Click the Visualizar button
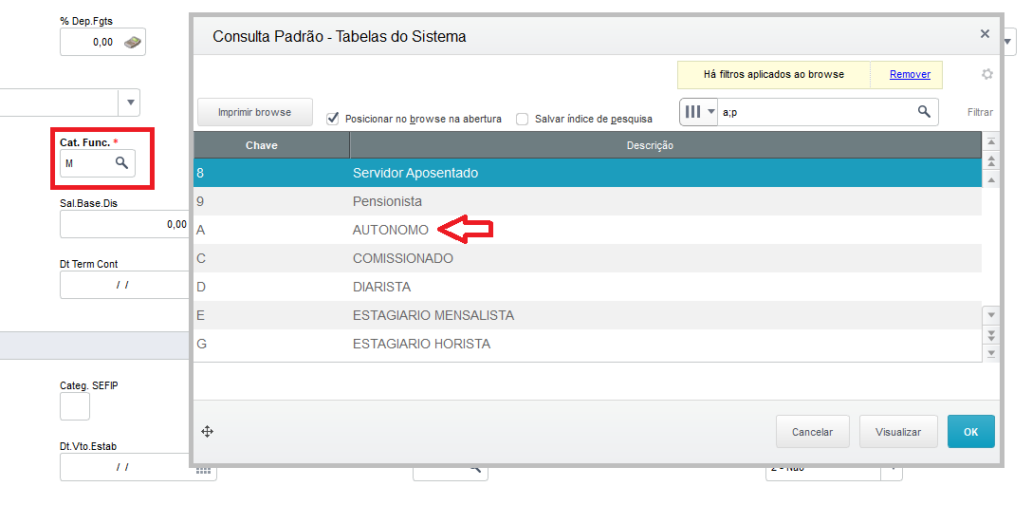 (897, 432)
